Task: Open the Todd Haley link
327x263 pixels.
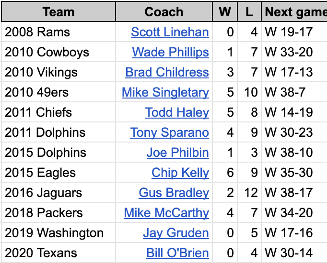Action: pos(177,112)
